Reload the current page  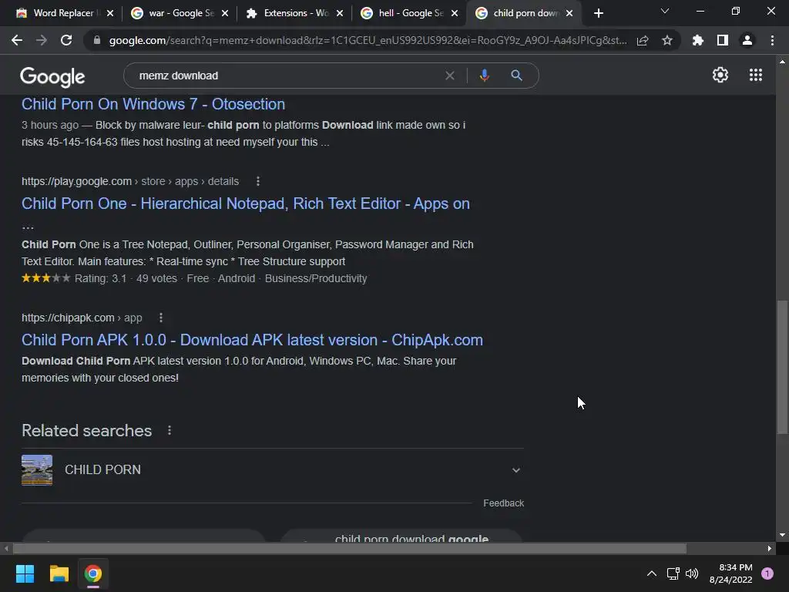[66, 40]
